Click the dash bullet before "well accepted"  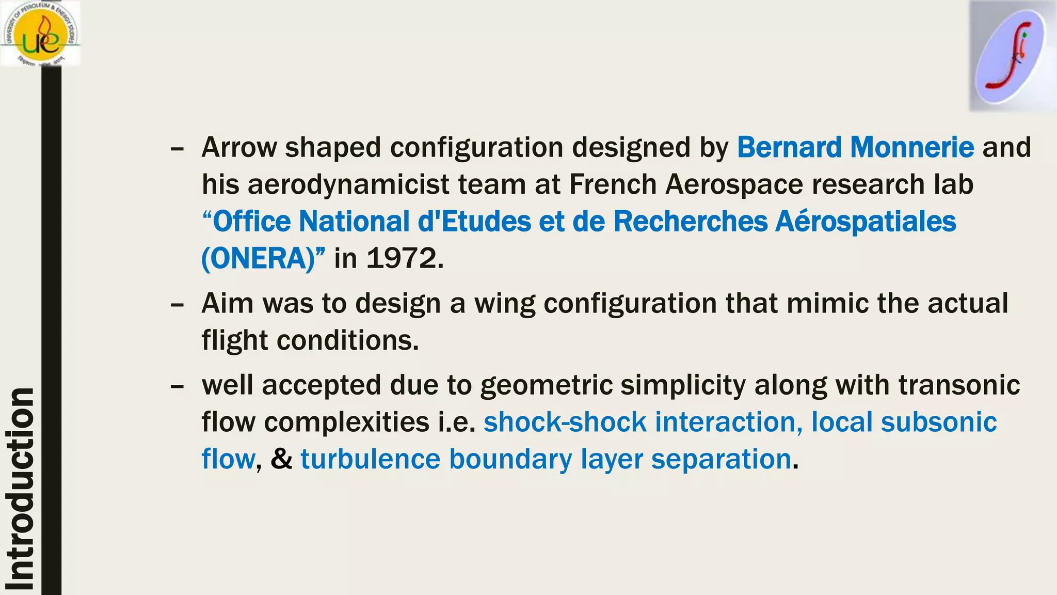177,386
